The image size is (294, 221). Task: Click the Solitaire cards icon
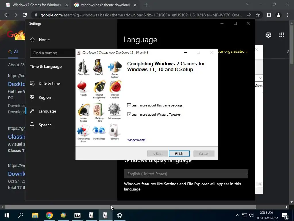coord(114,130)
